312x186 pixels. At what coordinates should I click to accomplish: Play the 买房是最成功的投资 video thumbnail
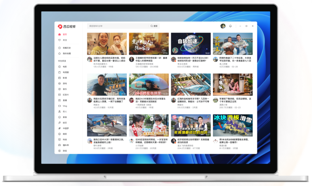point(191,125)
